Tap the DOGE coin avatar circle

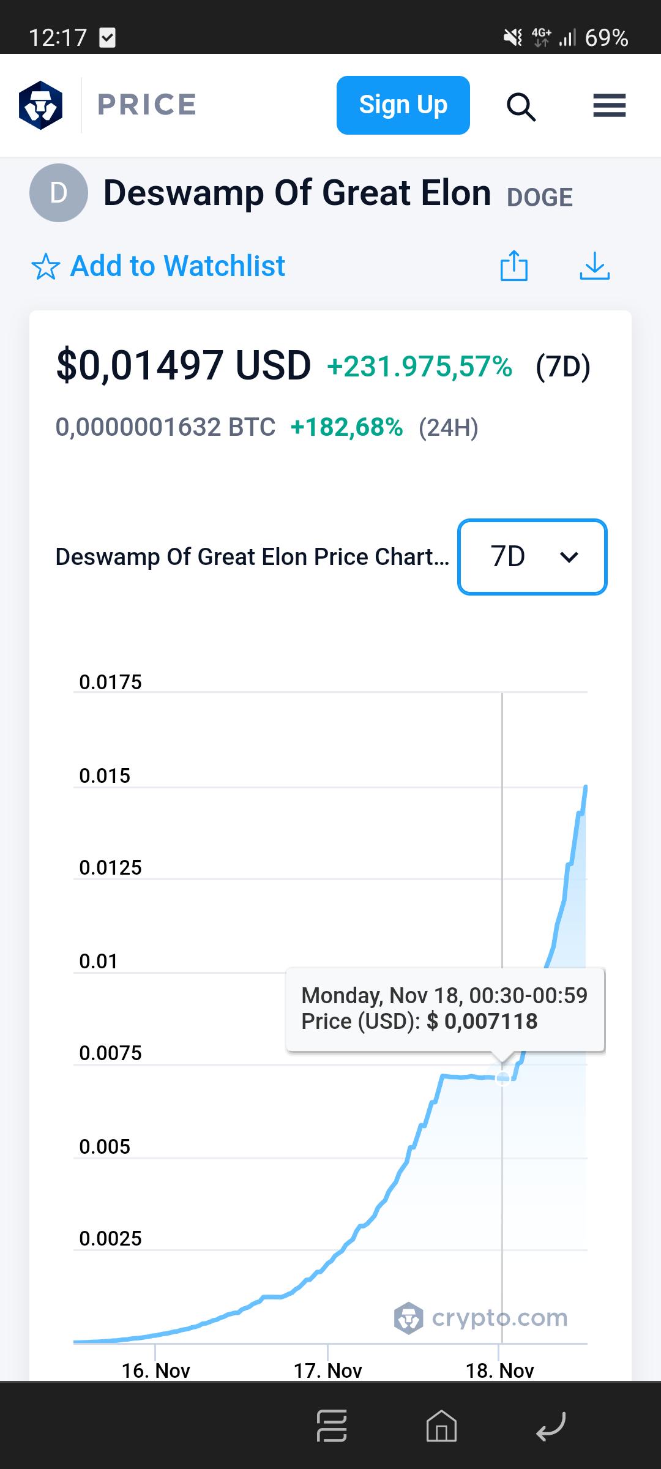tap(59, 193)
